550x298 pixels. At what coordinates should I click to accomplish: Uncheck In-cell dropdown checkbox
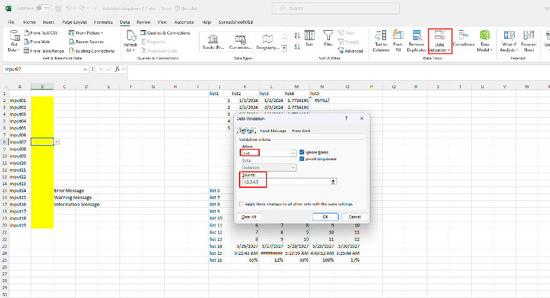click(x=302, y=158)
